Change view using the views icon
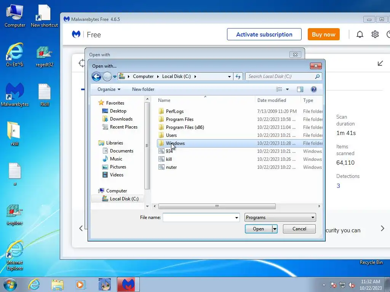Image resolution: width=390 pixels, height=292 pixels. point(279,89)
